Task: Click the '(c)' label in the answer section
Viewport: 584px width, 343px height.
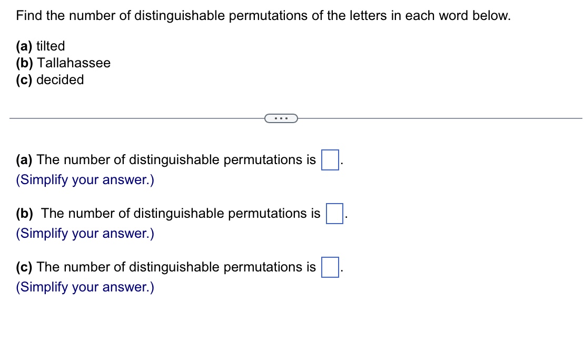Action: pos(24,267)
